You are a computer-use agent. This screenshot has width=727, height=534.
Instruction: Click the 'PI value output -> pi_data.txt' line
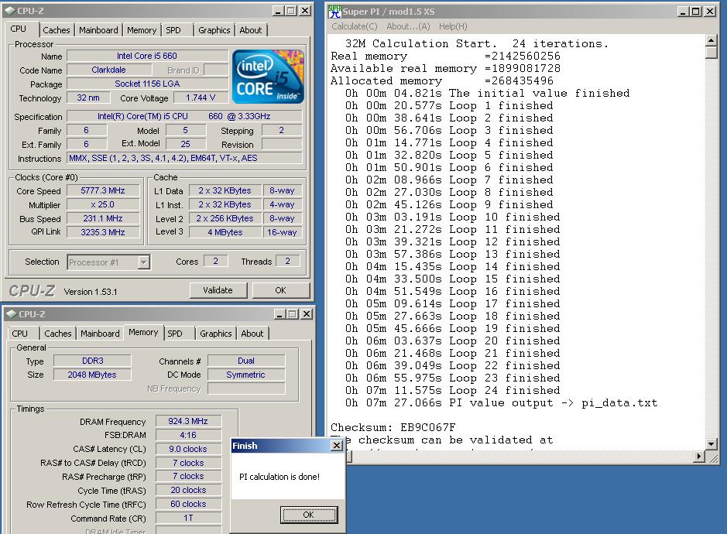pos(501,402)
